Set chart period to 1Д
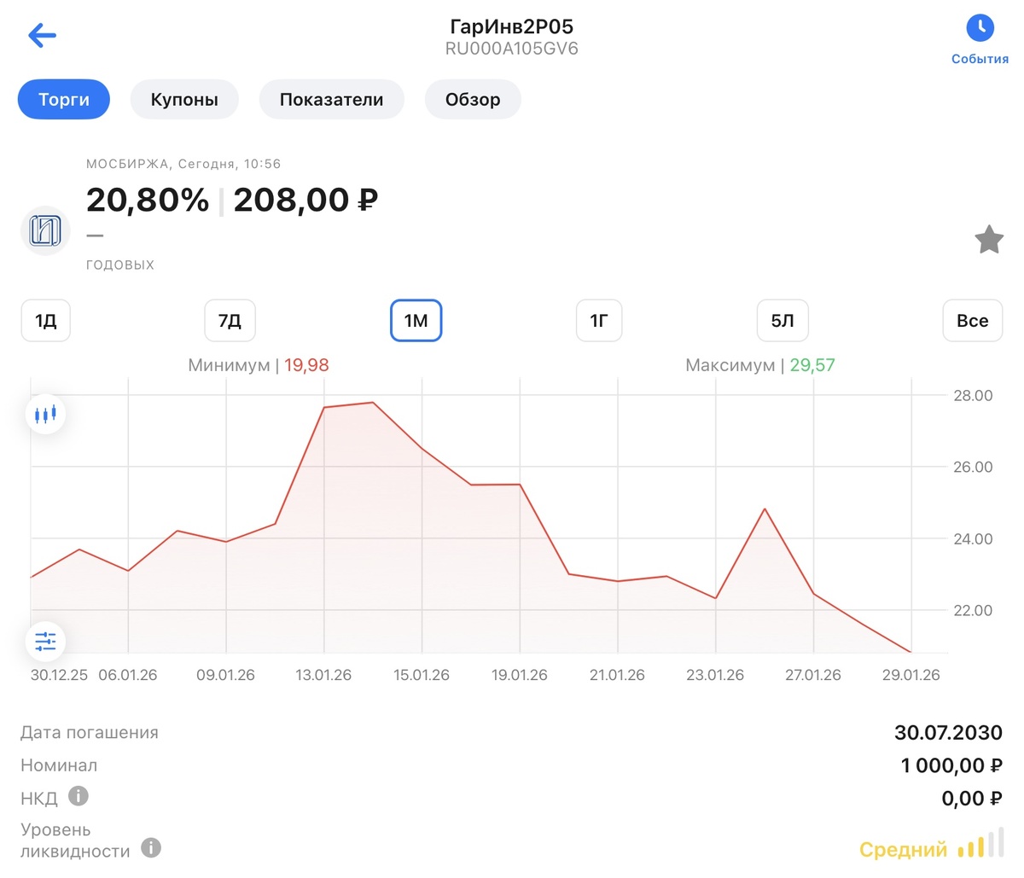Image resolution: width=1024 pixels, height=878 pixels. point(45,321)
